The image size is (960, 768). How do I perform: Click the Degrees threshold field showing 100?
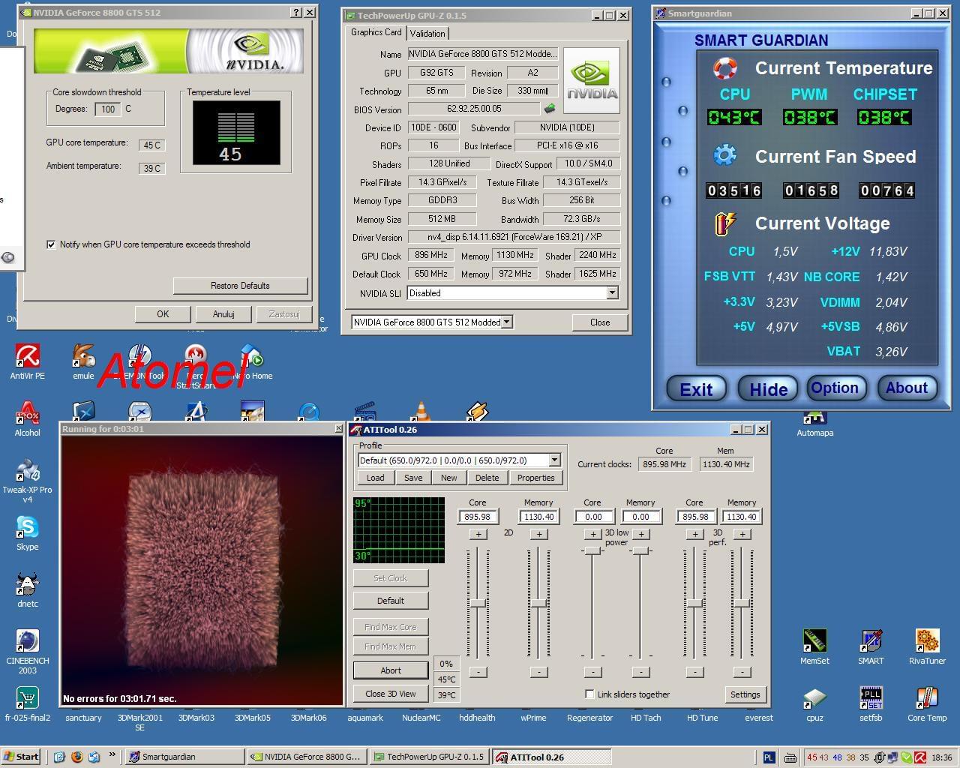108,109
